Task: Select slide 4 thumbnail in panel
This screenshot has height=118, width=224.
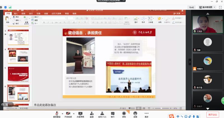Action: click(18, 56)
